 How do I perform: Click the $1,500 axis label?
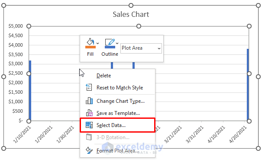(x=16, y=92)
